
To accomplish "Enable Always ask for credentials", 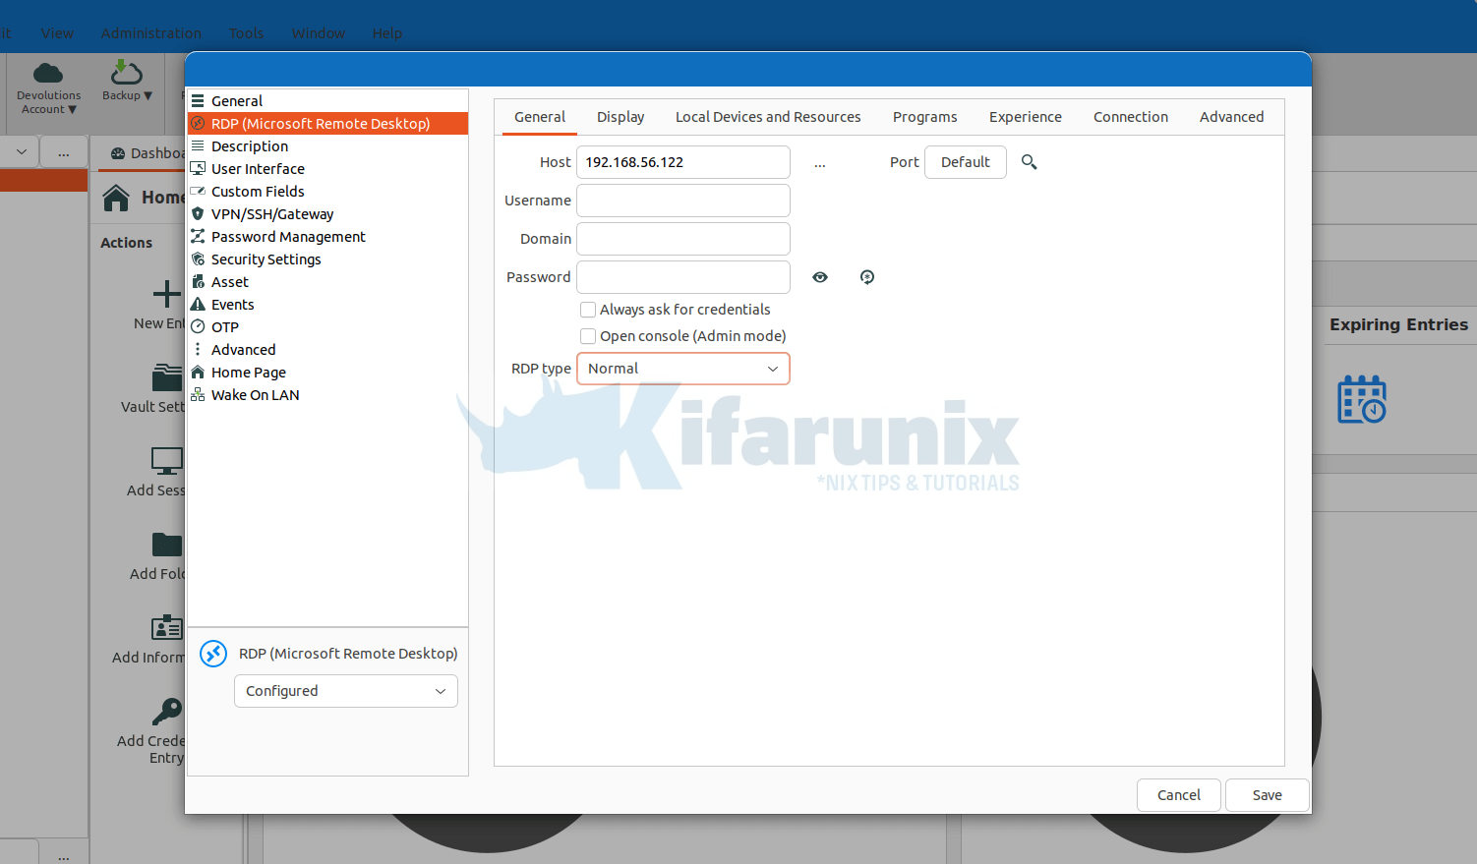I will tap(587, 309).
